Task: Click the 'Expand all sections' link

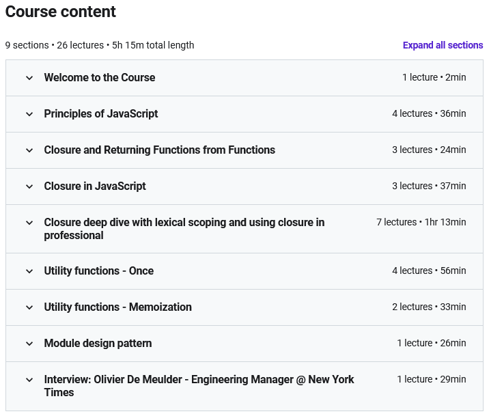Action: pos(443,45)
